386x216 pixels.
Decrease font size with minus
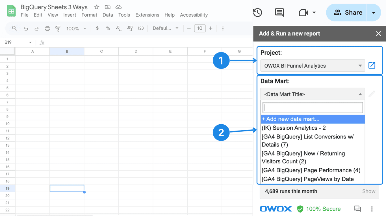189,28
